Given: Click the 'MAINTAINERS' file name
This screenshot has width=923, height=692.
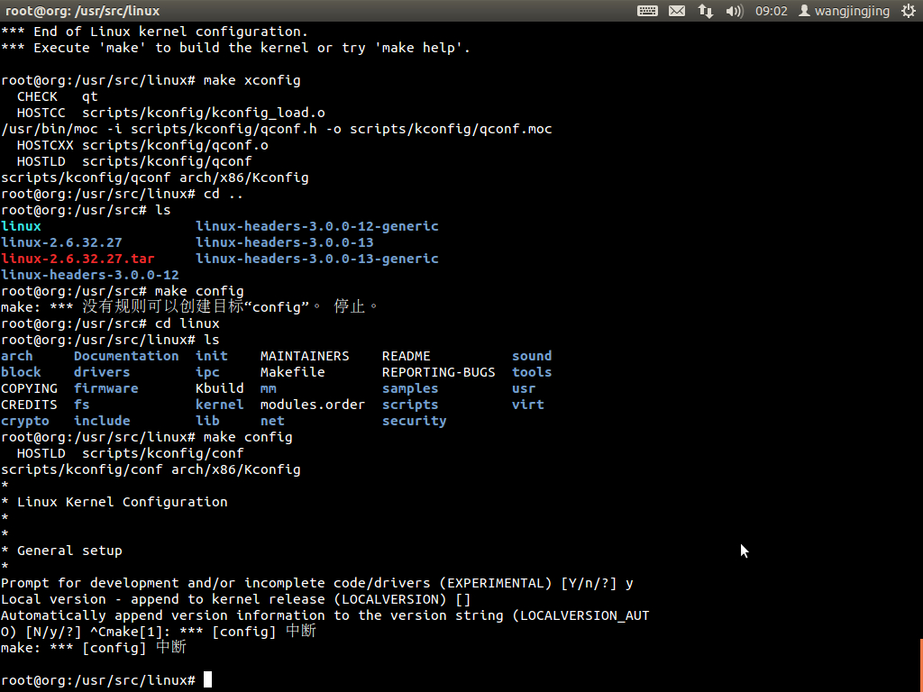Looking at the screenshot, I should pos(305,356).
